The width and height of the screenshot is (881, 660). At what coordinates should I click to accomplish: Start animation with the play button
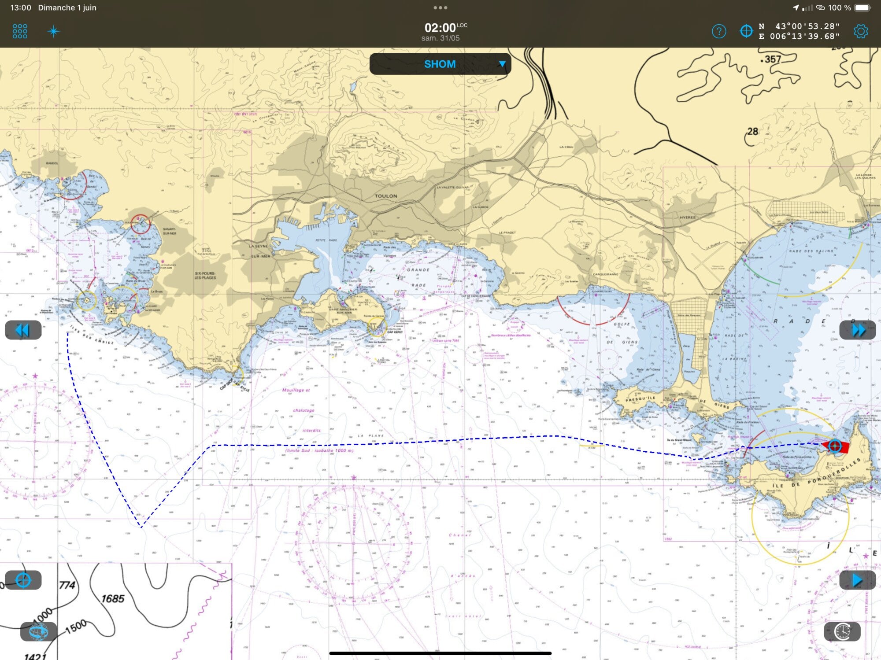(857, 580)
